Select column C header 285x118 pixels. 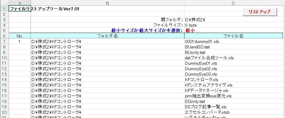pyautogui.click(x=234, y=3)
